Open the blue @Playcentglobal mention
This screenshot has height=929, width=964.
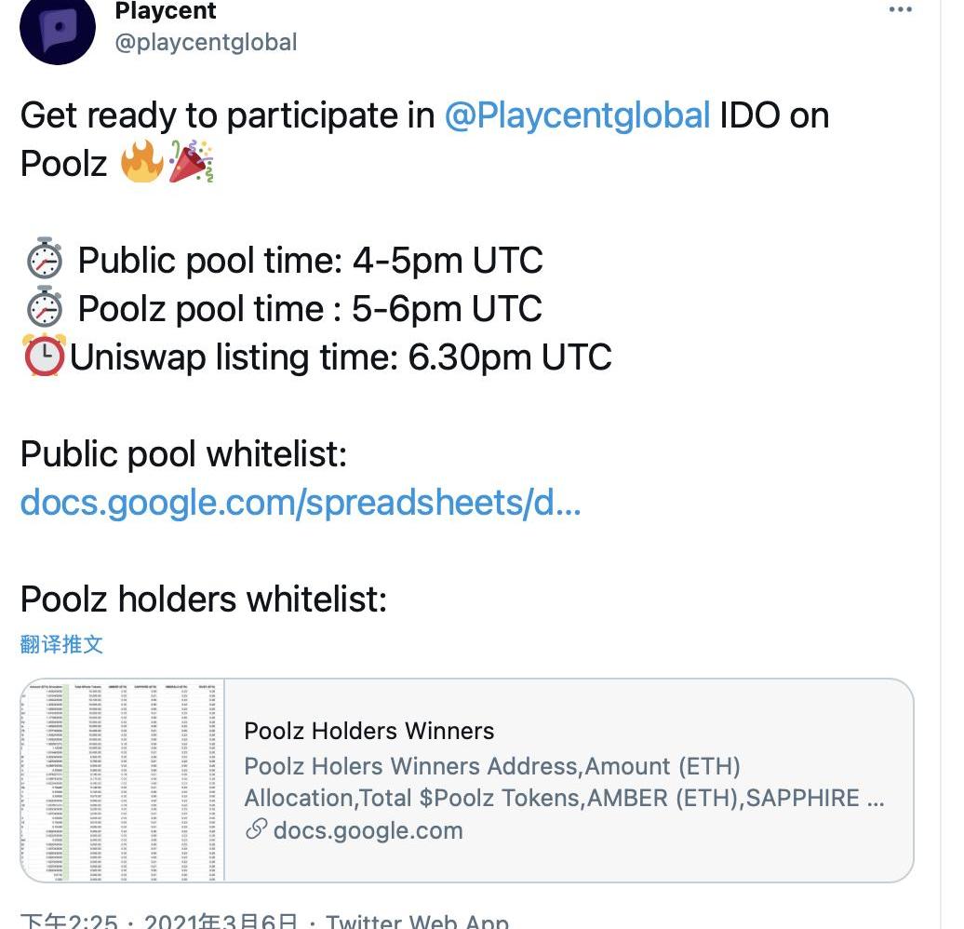click(577, 115)
